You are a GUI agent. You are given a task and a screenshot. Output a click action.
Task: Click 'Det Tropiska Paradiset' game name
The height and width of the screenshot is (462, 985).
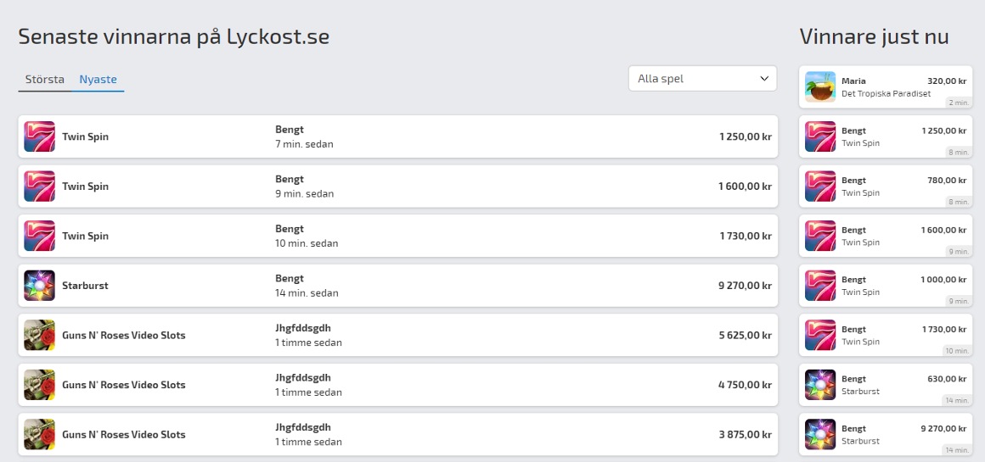coord(886,93)
